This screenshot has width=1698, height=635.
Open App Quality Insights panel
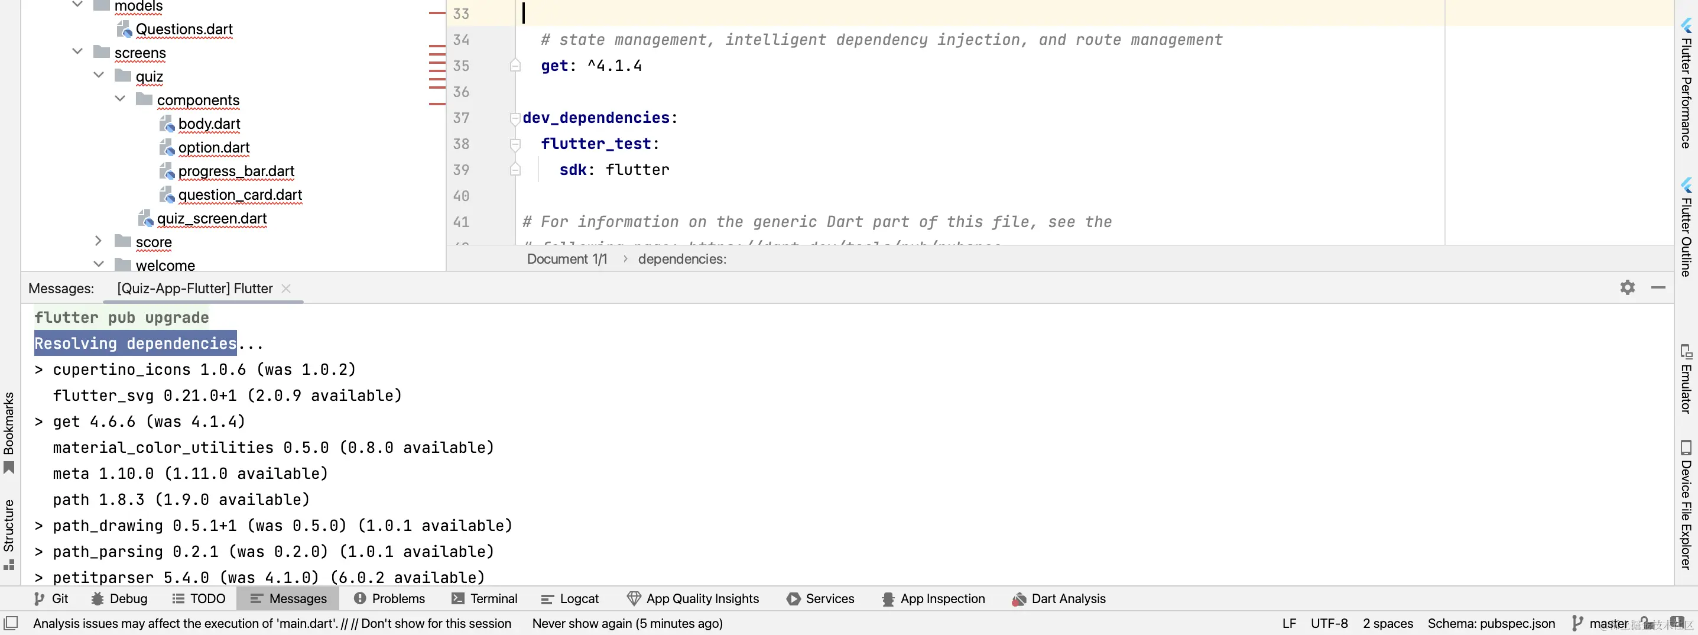click(x=693, y=599)
